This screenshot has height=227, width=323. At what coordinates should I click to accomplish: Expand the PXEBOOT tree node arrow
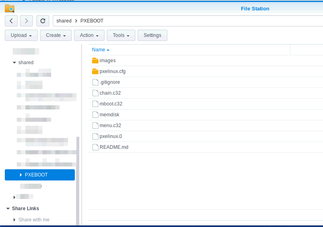21,175
